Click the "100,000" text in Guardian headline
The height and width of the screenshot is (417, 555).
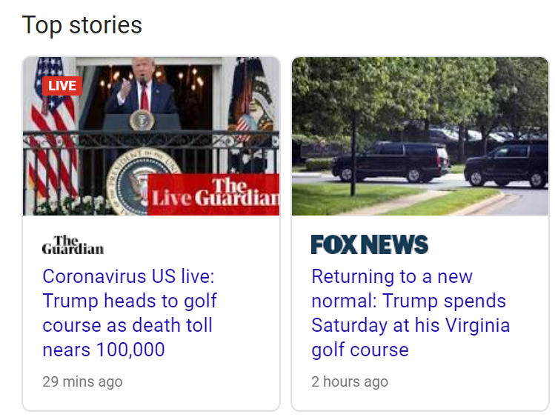[x=129, y=350]
